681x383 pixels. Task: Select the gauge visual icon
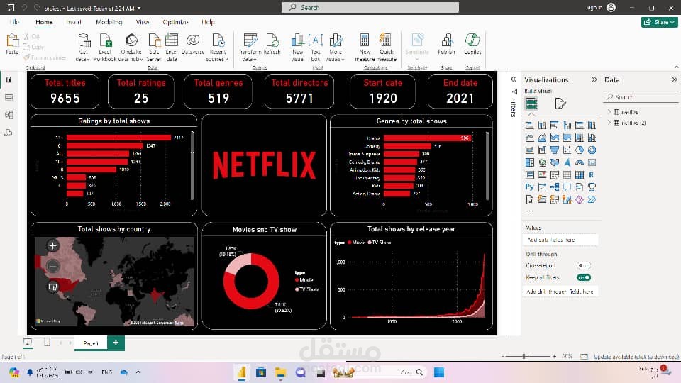click(580, 162)
